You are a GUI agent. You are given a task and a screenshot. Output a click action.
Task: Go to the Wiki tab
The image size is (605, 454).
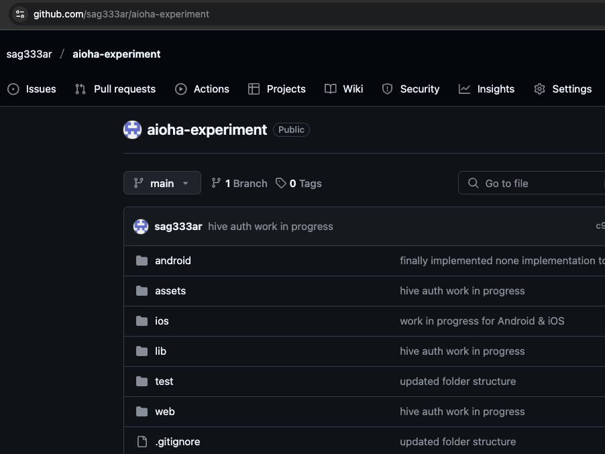(x=344, y=89)
